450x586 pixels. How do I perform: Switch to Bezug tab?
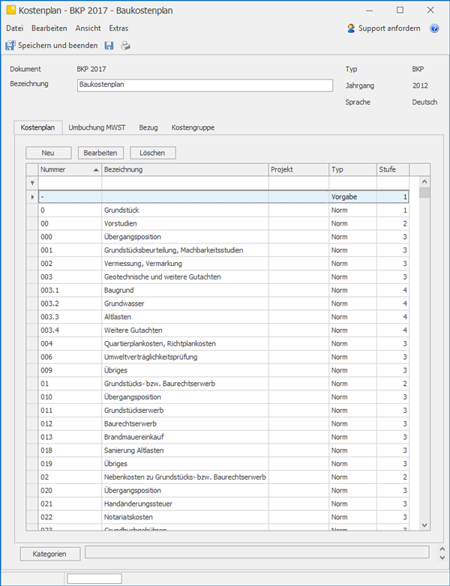(148, 127)
